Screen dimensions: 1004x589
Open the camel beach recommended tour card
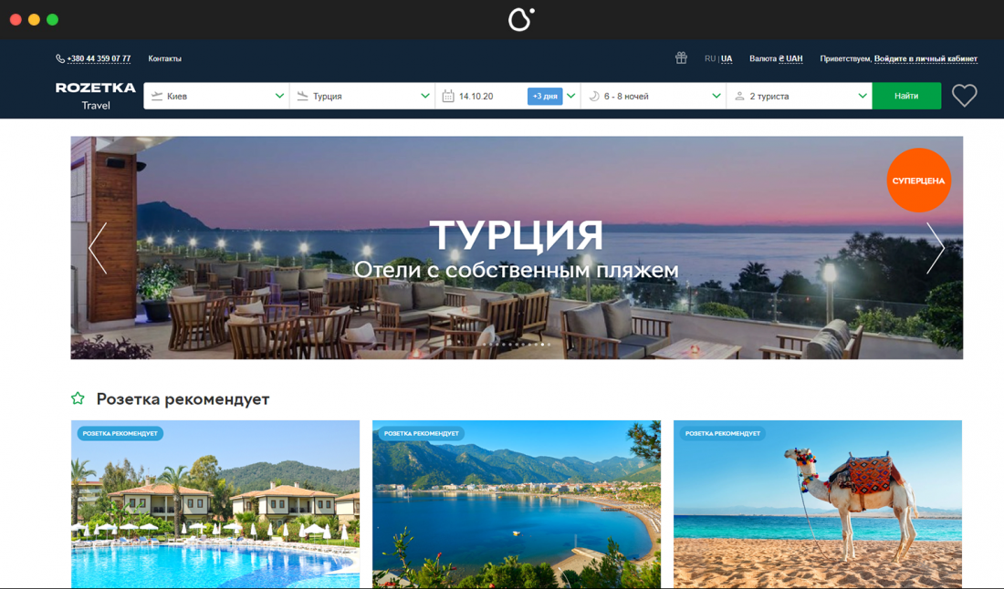[817, 506]
